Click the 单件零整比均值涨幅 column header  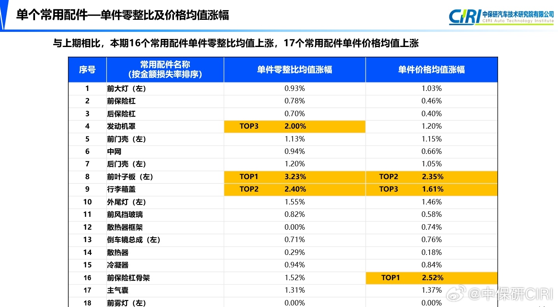coord(295,70)
